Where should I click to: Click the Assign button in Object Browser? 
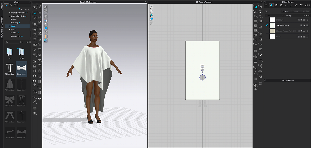305,11
